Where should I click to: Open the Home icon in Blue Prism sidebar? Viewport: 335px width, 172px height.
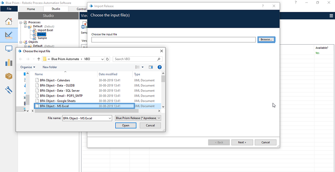coord(9,21)
